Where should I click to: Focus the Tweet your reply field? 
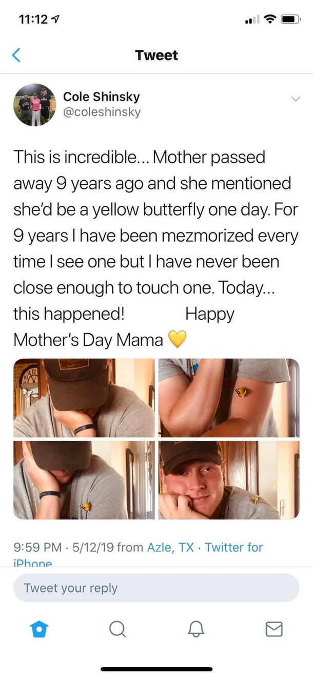coord(156,588)
